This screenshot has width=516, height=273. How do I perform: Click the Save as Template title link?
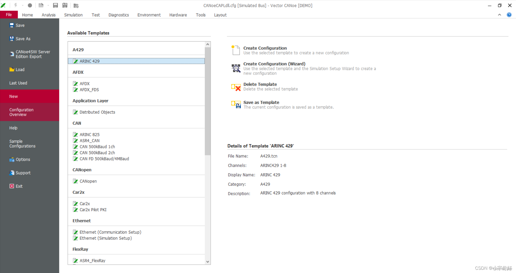(261, 102)
